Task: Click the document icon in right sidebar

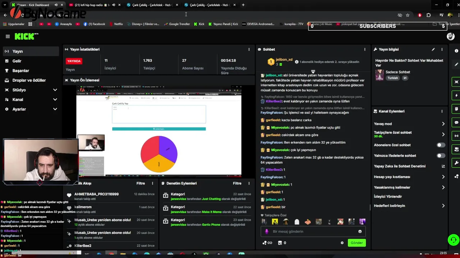Action: [x=456, y=109]
